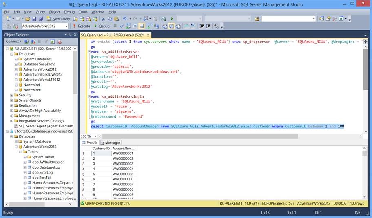Cancel executing query stop icon
The width and height of the screenshot is (372, 218).
[115, 26]
